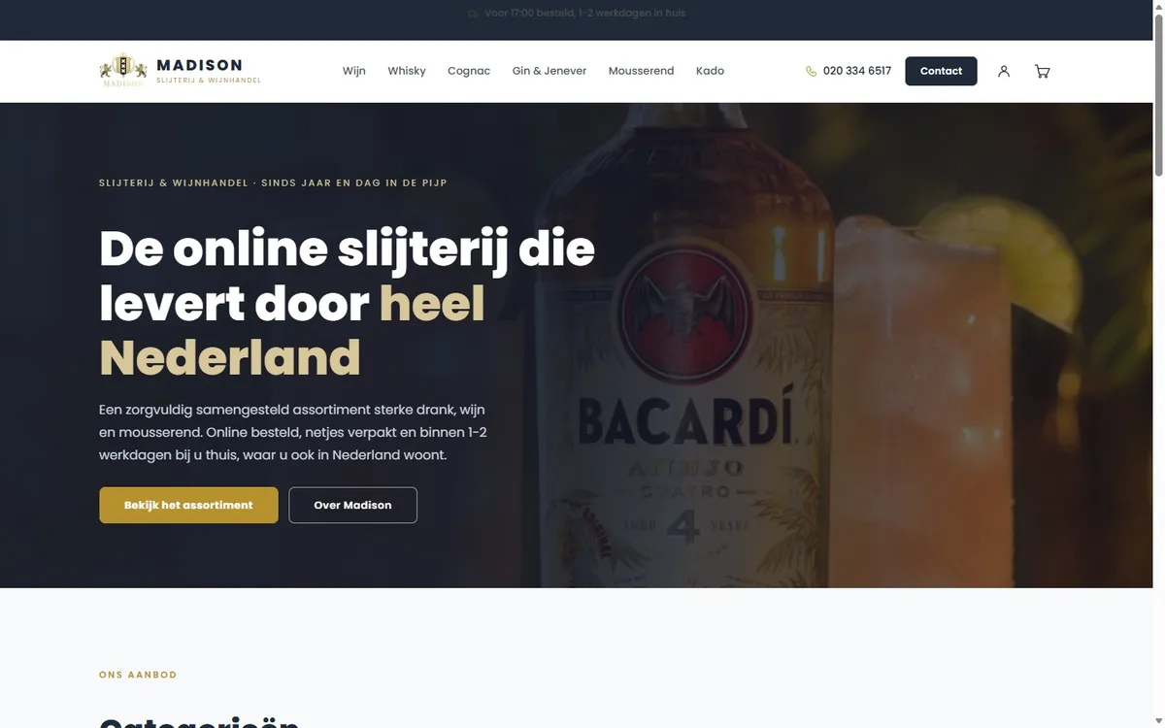Open the Whisky menu item

point(407,71)
